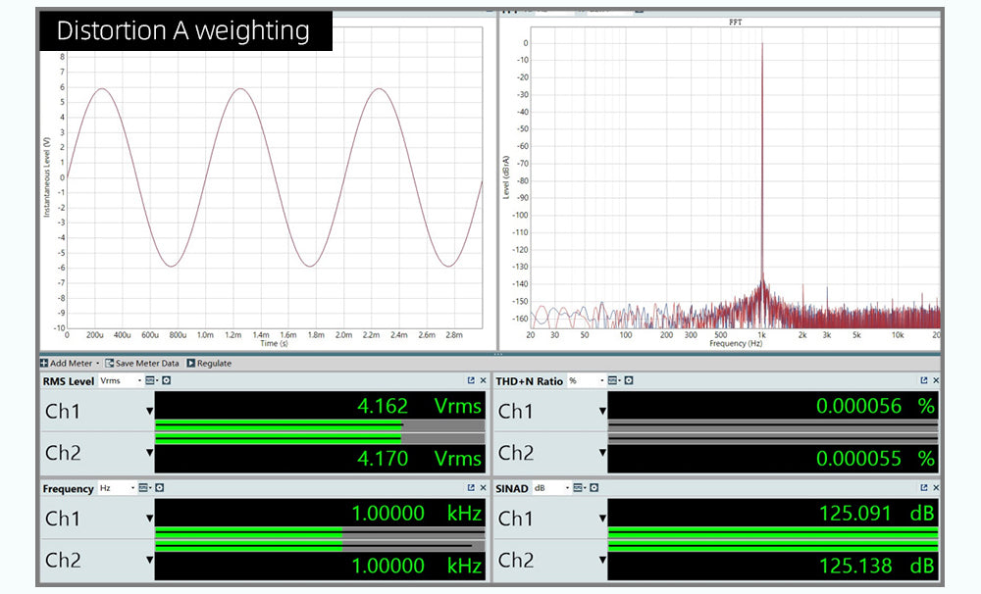Click the THD+N Ratio display format icon
This screenshot has height=594, width=981.
613,380
